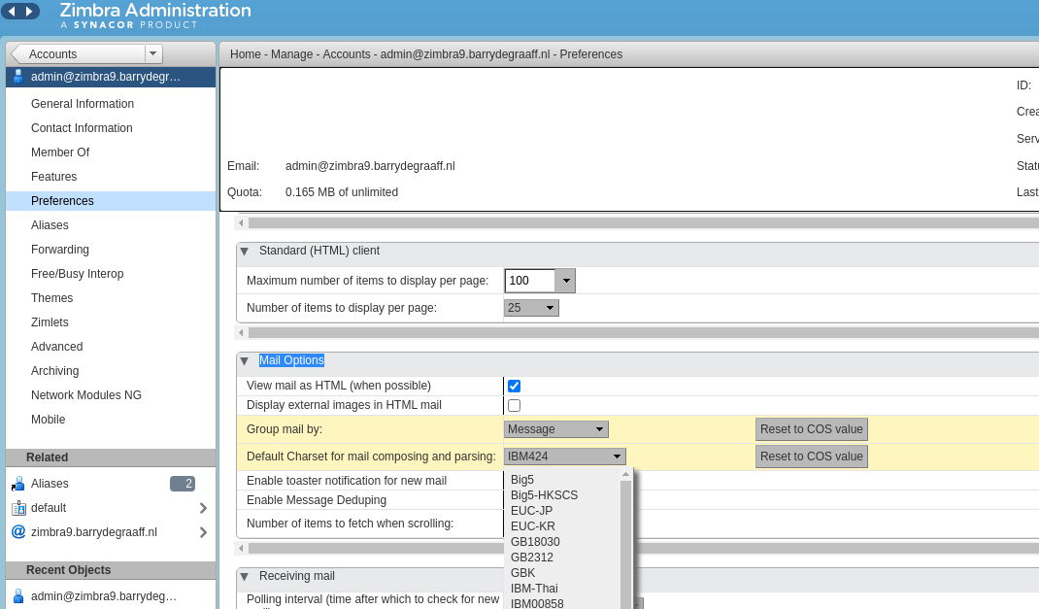Go back with the left arrow button
This screenshot has width=1039, height=609.
pyautogui.click(x=12, y=12)
